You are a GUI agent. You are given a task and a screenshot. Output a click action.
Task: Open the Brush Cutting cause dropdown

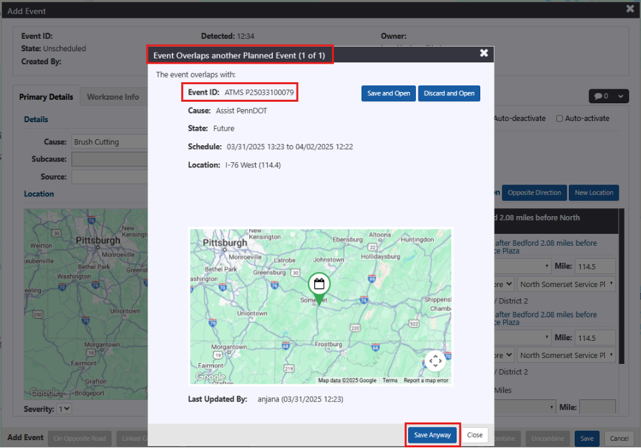coord(108,142)
